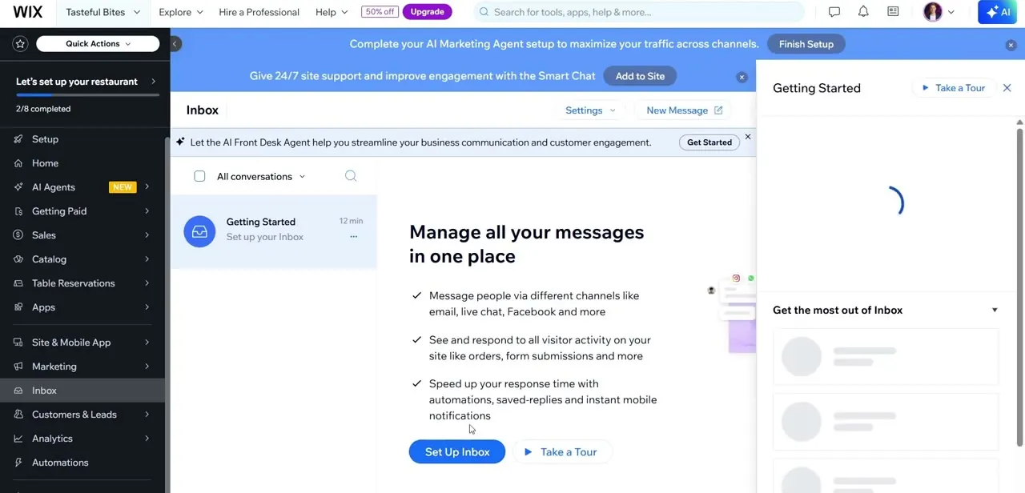Click the Wix logo

tap(28, 12)
